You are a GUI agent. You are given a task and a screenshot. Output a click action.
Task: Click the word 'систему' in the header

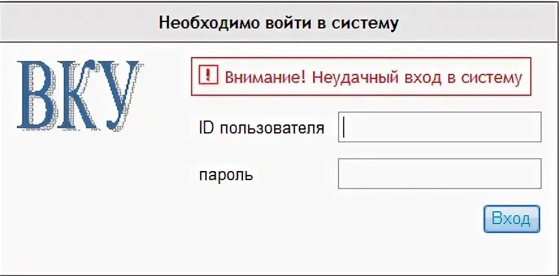pos(366,23)
